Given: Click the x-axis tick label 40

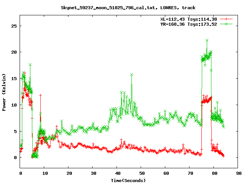Looking at the screenshot, I should [118, 173].
